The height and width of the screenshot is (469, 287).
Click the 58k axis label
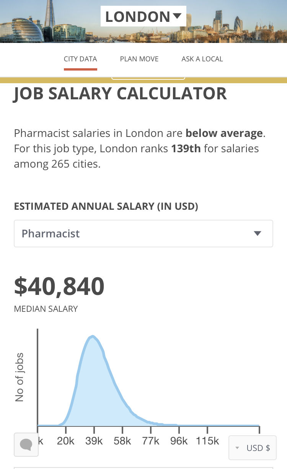coord(122,441)
